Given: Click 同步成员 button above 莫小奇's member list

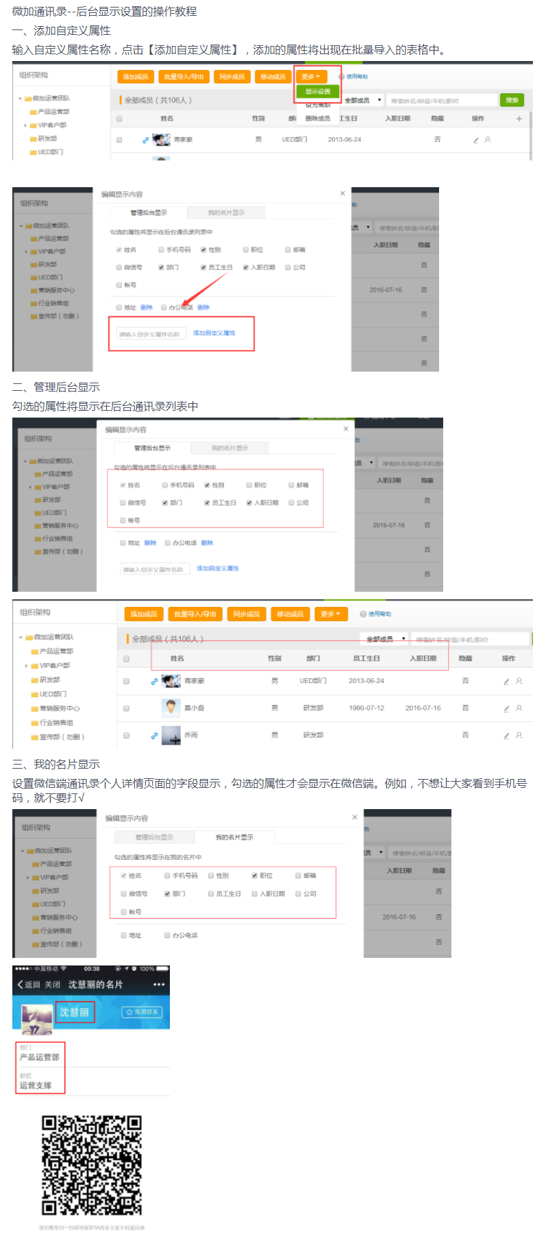Looking at the screenshot, I should 247,614.
